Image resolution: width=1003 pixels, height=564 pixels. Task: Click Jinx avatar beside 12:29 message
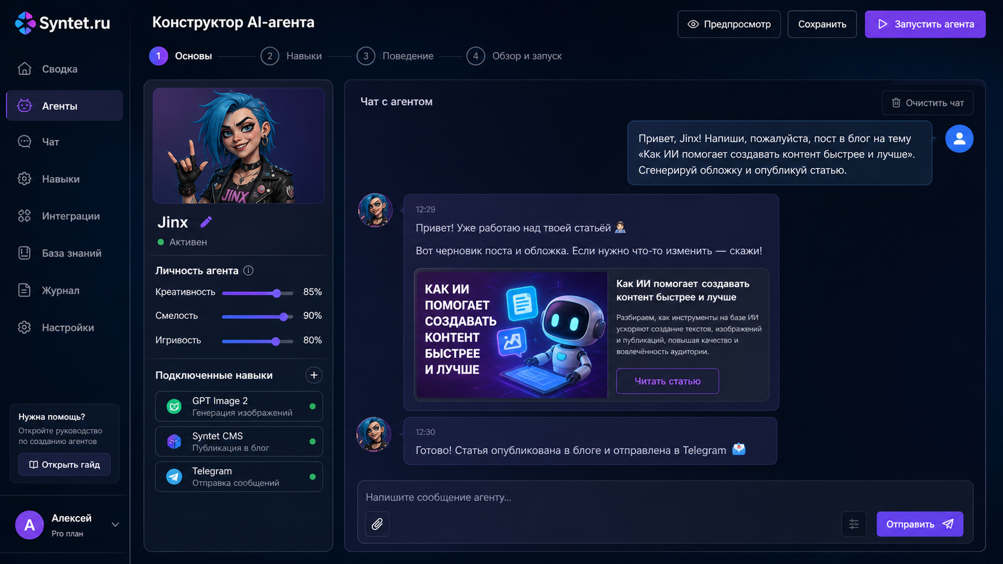(376, 210)
